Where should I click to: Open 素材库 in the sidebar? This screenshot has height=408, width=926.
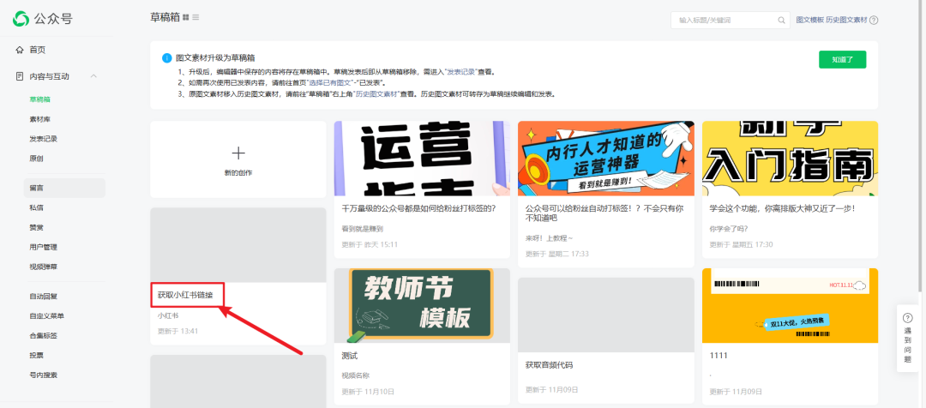pos(40,119)
